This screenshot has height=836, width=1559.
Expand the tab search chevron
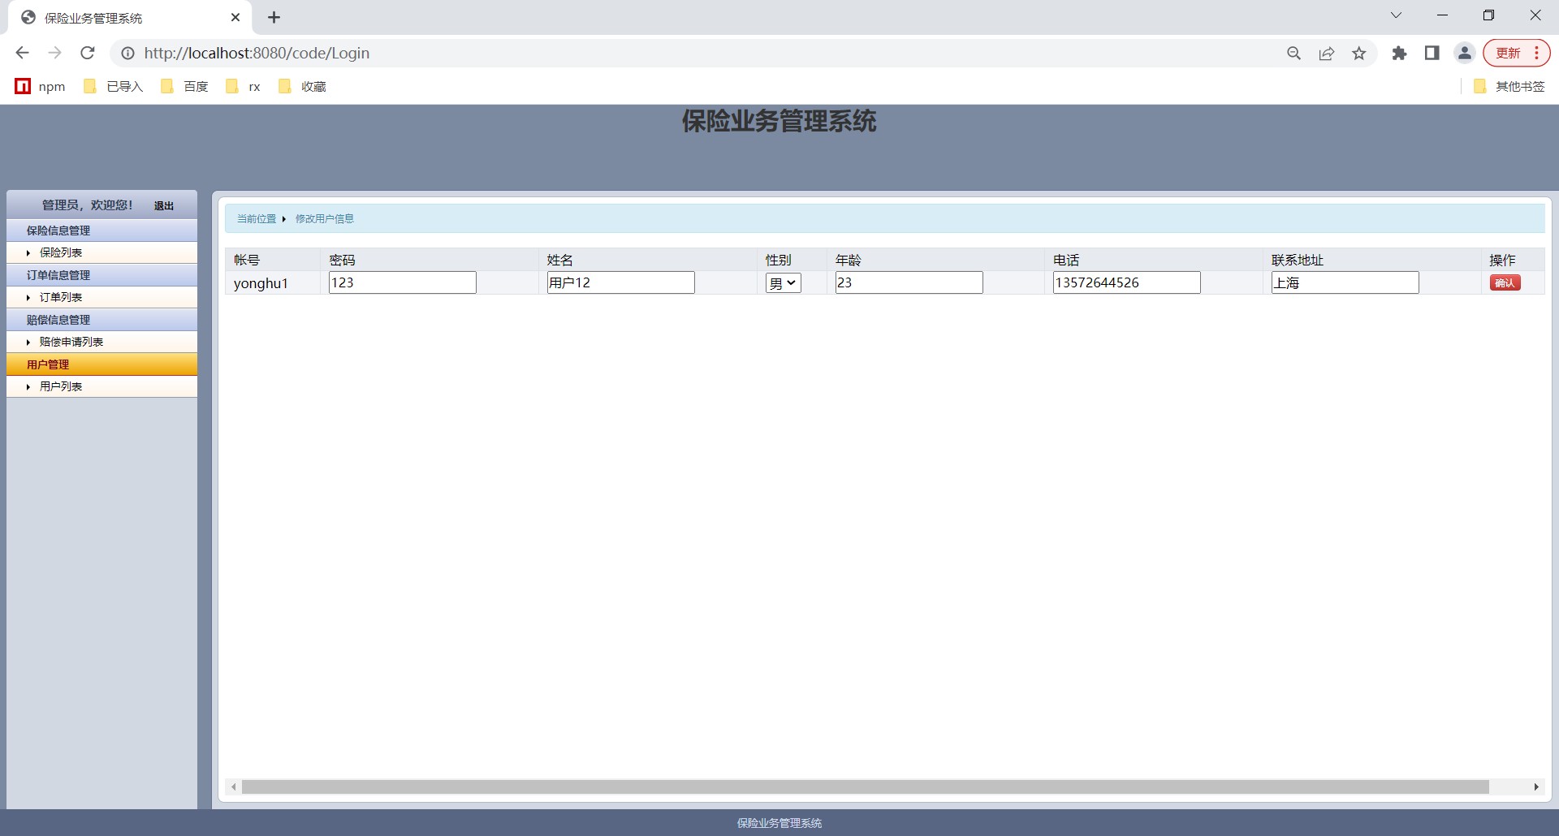pos(1396,15)
